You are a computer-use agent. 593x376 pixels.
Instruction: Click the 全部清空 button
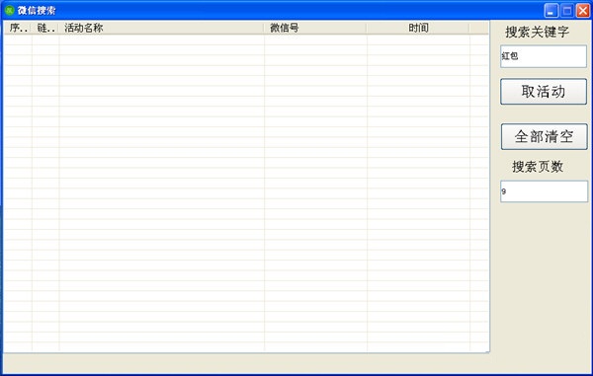(x=545, y=136)
